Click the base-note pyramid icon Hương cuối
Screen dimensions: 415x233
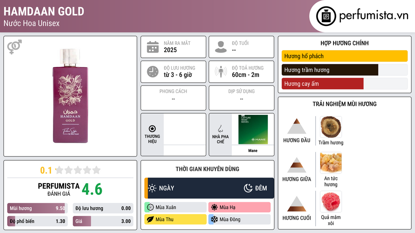(x=297, y=204)
